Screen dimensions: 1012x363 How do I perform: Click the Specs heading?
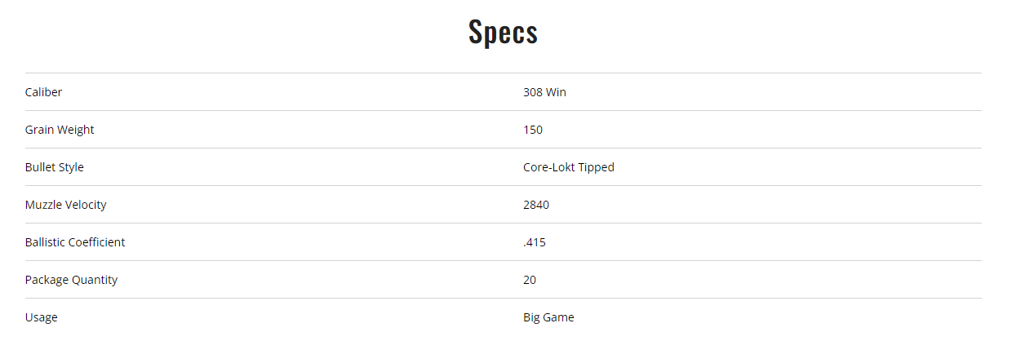[x=503, y=32]
